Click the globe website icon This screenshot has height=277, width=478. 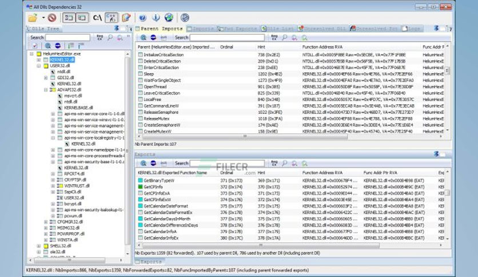click(169, 18)
